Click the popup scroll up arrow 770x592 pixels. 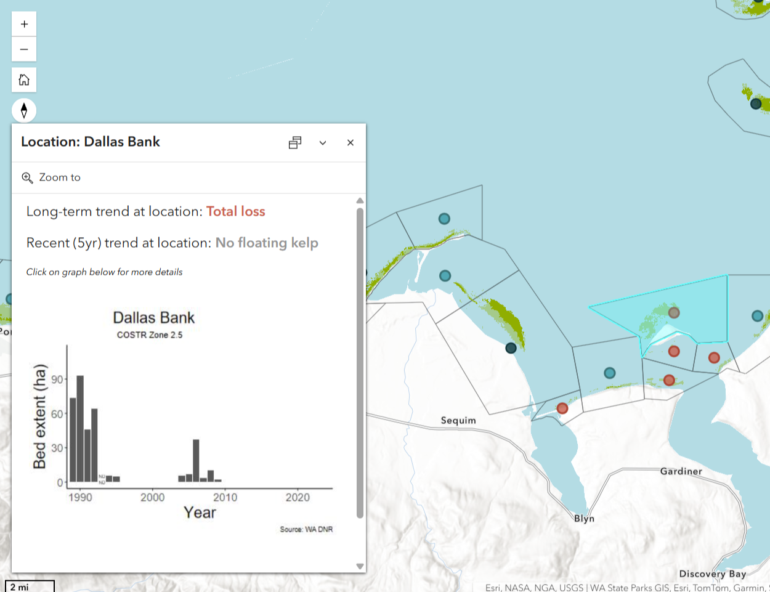360,201
